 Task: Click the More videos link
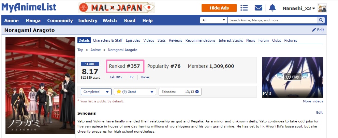pyautogui.click(x=313, y=101)
